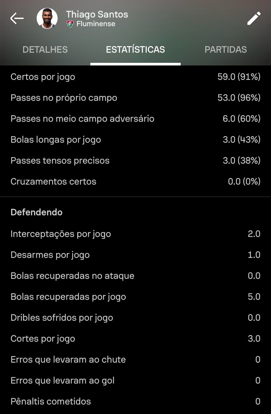Tap the Fluminense team name link
Viewport: 271px width, 414px height.
point(96,24)
